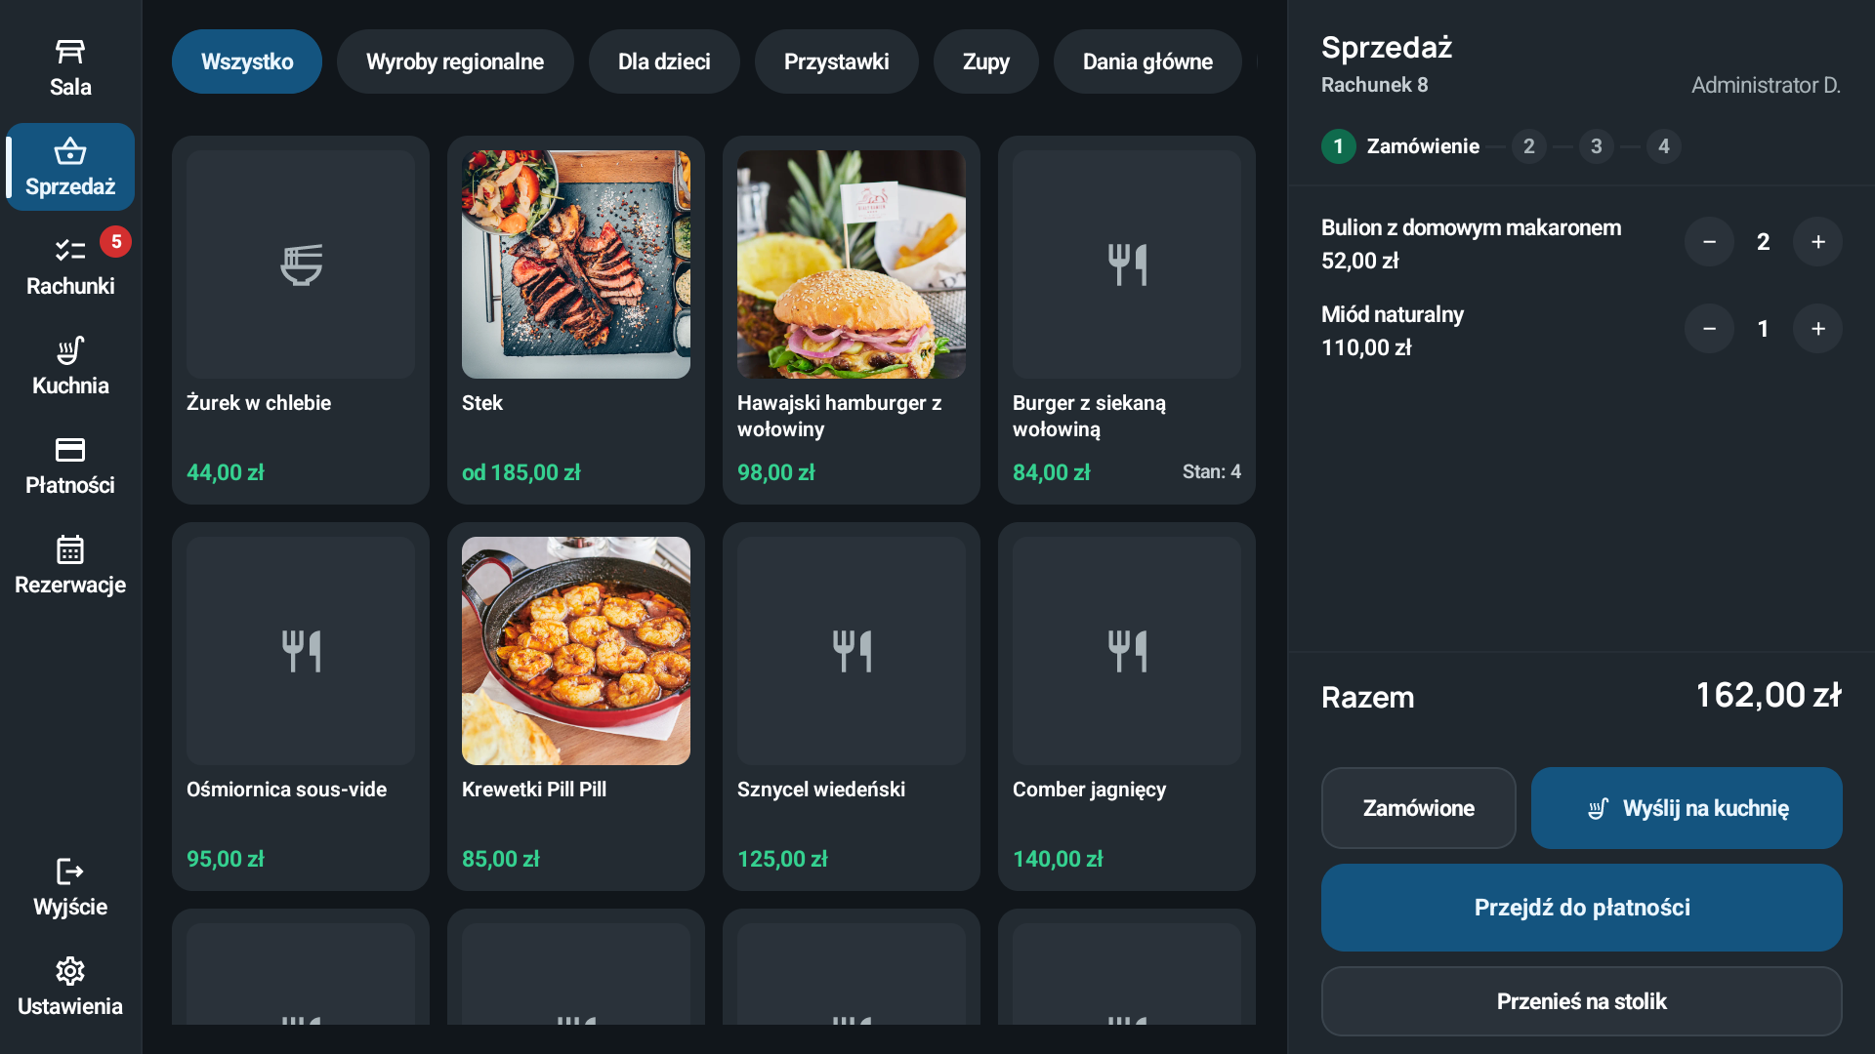Decrease Miód naturalny quantity

1709,329
